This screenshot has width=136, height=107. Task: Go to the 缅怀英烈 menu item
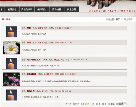[42, 9]
